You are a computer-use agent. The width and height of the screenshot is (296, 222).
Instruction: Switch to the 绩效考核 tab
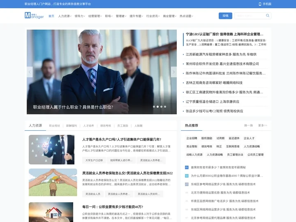(x=106, y=126)
